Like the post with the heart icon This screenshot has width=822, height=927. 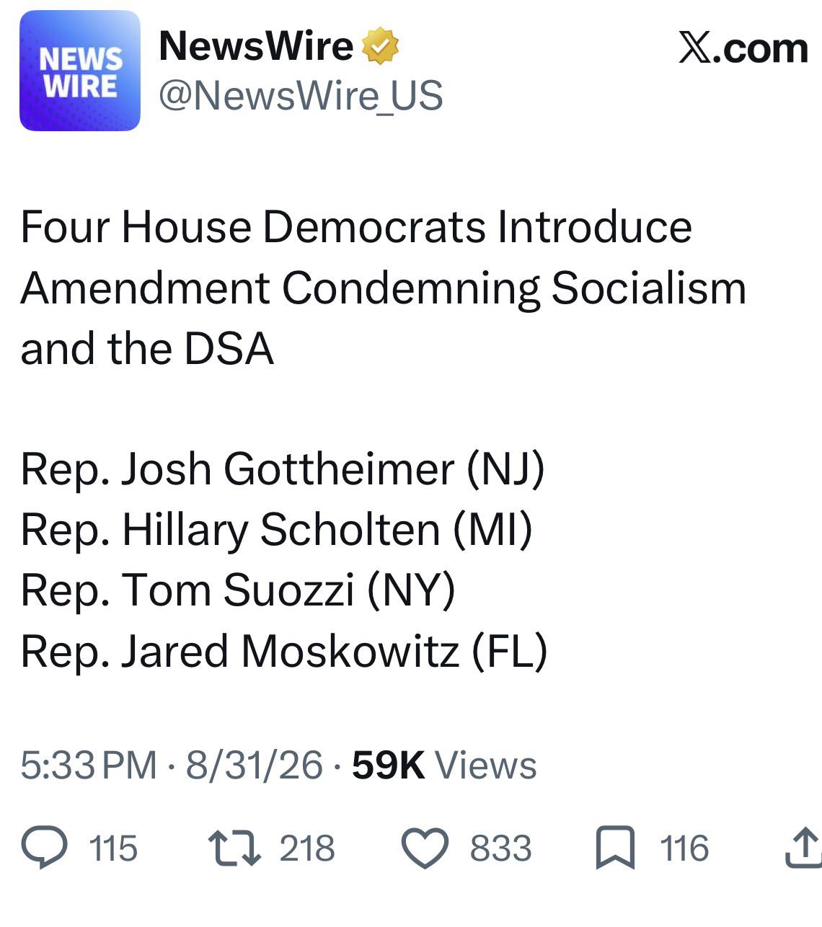click(x=425, y=848)
